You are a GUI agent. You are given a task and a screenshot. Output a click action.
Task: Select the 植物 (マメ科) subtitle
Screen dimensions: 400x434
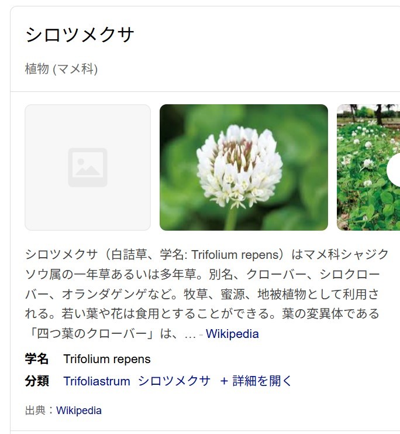pos(61,69)
